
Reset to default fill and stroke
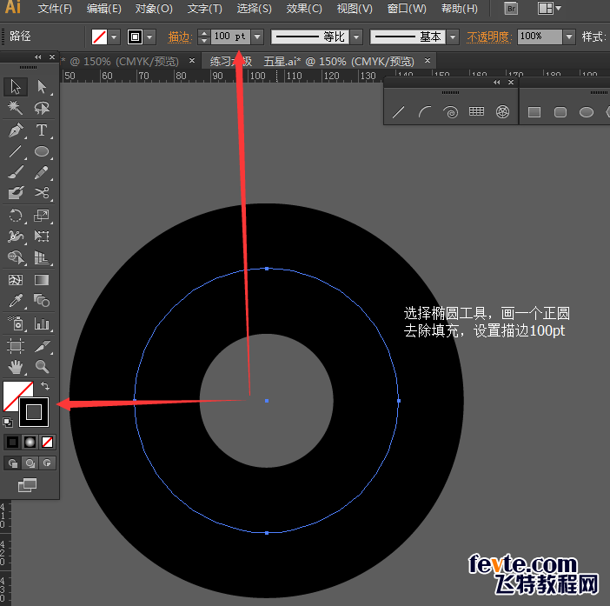tap(8, 422)
